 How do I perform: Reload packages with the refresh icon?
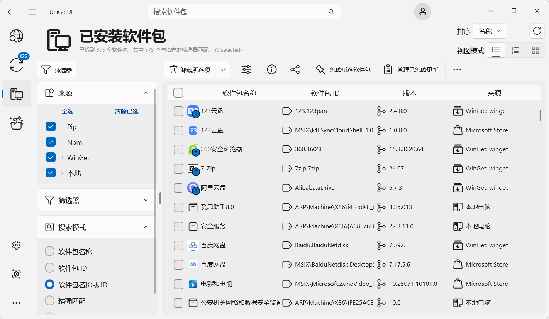click(537, 31)
